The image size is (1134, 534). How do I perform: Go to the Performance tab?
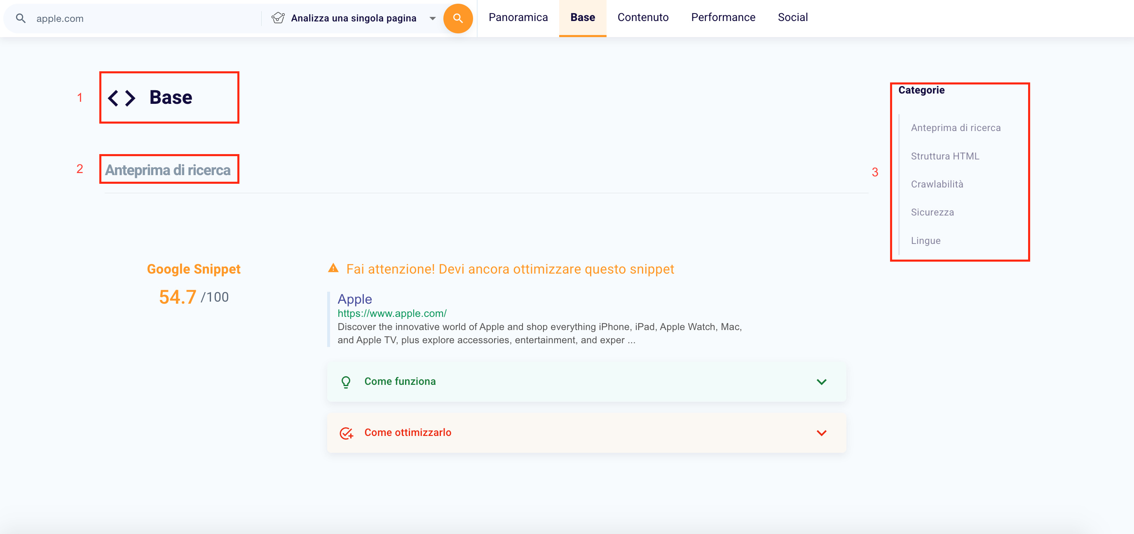723,18
